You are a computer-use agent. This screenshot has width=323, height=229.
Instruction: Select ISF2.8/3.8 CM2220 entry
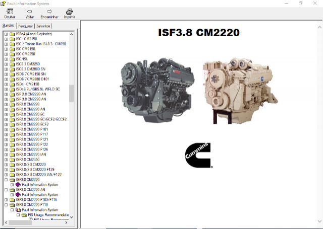(31, 165)
